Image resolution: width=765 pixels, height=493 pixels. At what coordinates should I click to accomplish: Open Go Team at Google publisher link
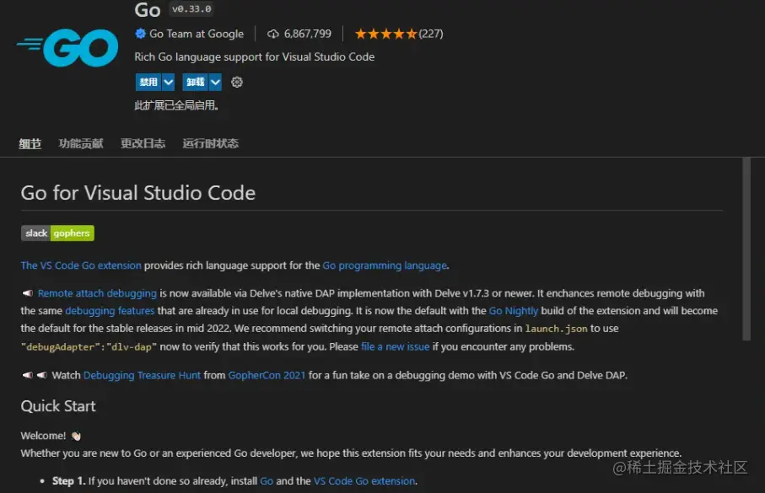pyautogui.click(x=197, y=34)
